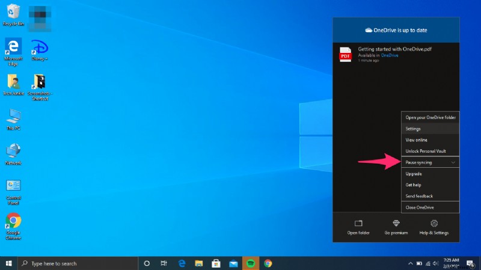Select the Disney+ desktop shortcut

click(40, 50)
